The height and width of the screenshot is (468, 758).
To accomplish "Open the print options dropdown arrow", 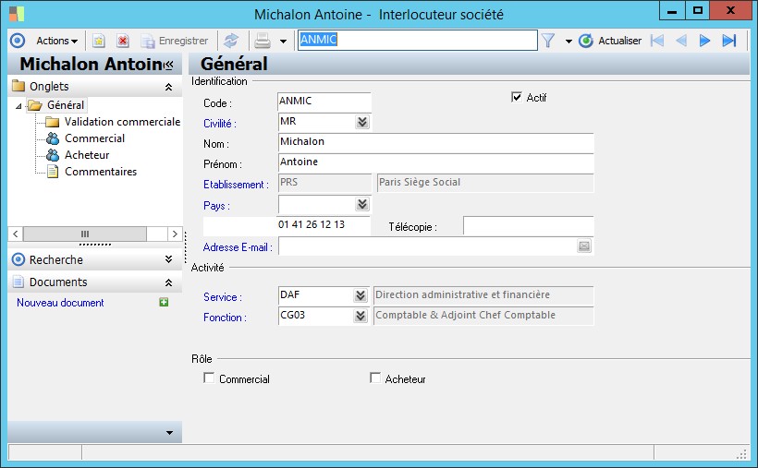I will coord(283,42).
